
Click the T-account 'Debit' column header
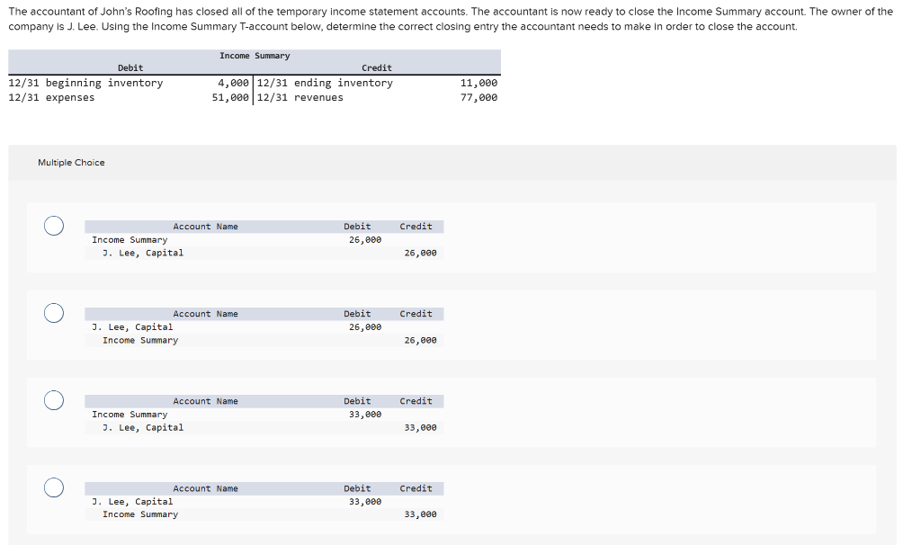point(130,68)
